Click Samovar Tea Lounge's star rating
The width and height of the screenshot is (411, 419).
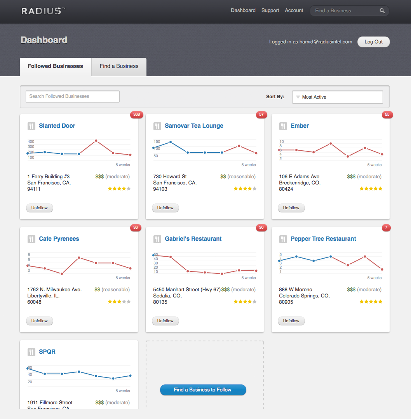point(245,189)
